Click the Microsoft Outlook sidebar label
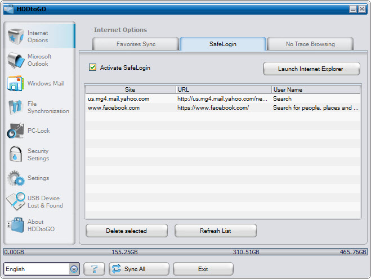Image resolution: width=371 pixels, height=279 pixels. (39, 60)
